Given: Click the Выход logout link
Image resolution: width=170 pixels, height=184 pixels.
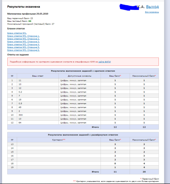Looking at the screenshot, I should pyautogui.click(x=152, y=7).
